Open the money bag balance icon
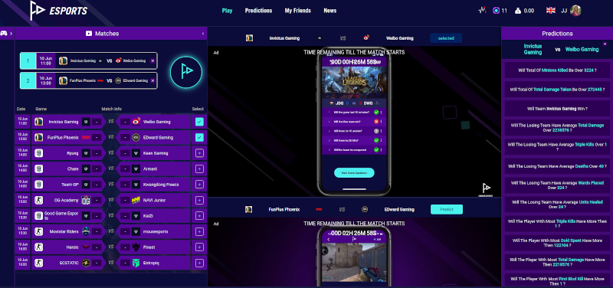Image resolution: width=613 pixels, height=288 pixels. click(518, 11)
